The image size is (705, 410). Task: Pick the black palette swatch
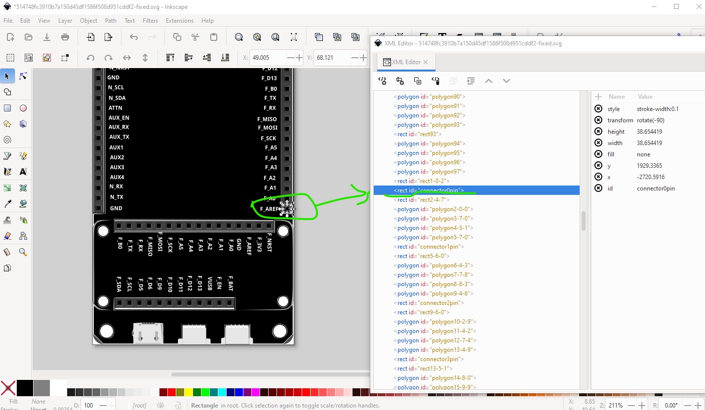coord(25,388)
